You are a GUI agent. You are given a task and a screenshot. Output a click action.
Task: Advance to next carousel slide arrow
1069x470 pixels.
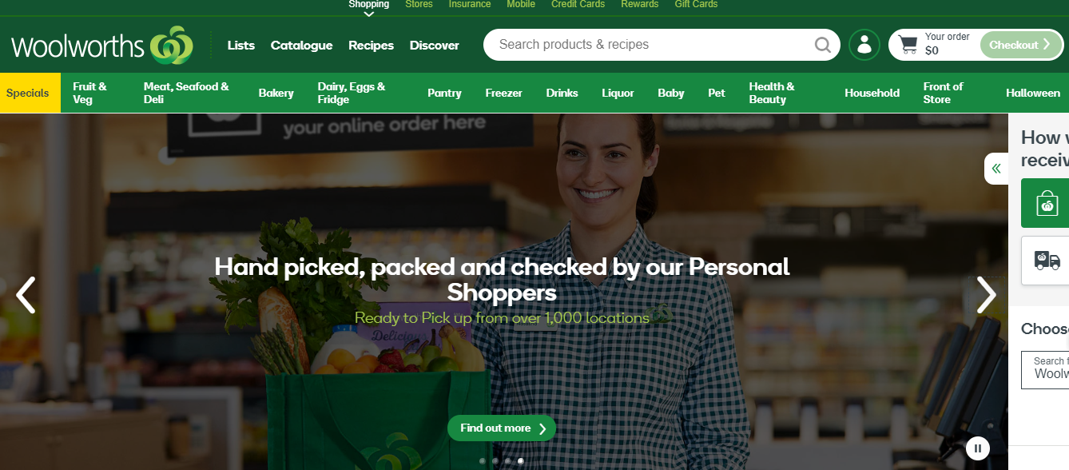click(987, 295)
